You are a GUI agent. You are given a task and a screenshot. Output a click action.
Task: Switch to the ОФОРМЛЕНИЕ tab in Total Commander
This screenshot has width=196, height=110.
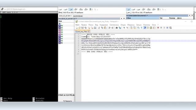pos(78,16)
